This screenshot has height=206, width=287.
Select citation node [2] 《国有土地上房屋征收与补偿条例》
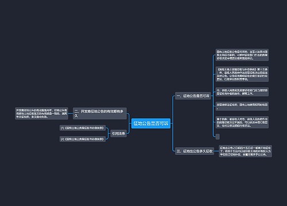point(83,139)
